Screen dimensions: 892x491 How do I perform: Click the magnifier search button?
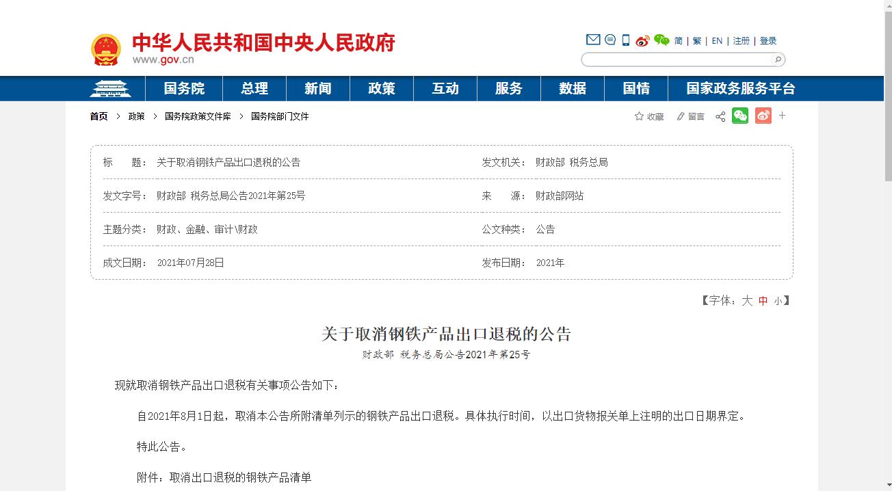(778, 59)
